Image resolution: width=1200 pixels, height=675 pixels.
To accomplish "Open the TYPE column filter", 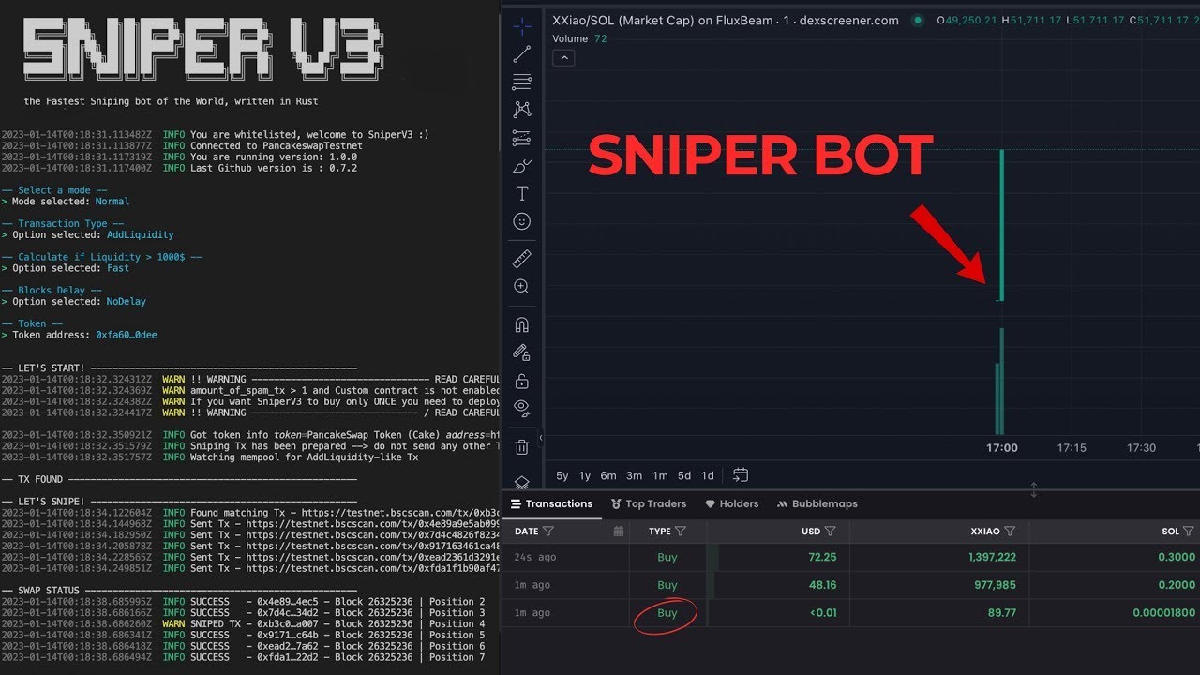I will [x=681, y=532].
